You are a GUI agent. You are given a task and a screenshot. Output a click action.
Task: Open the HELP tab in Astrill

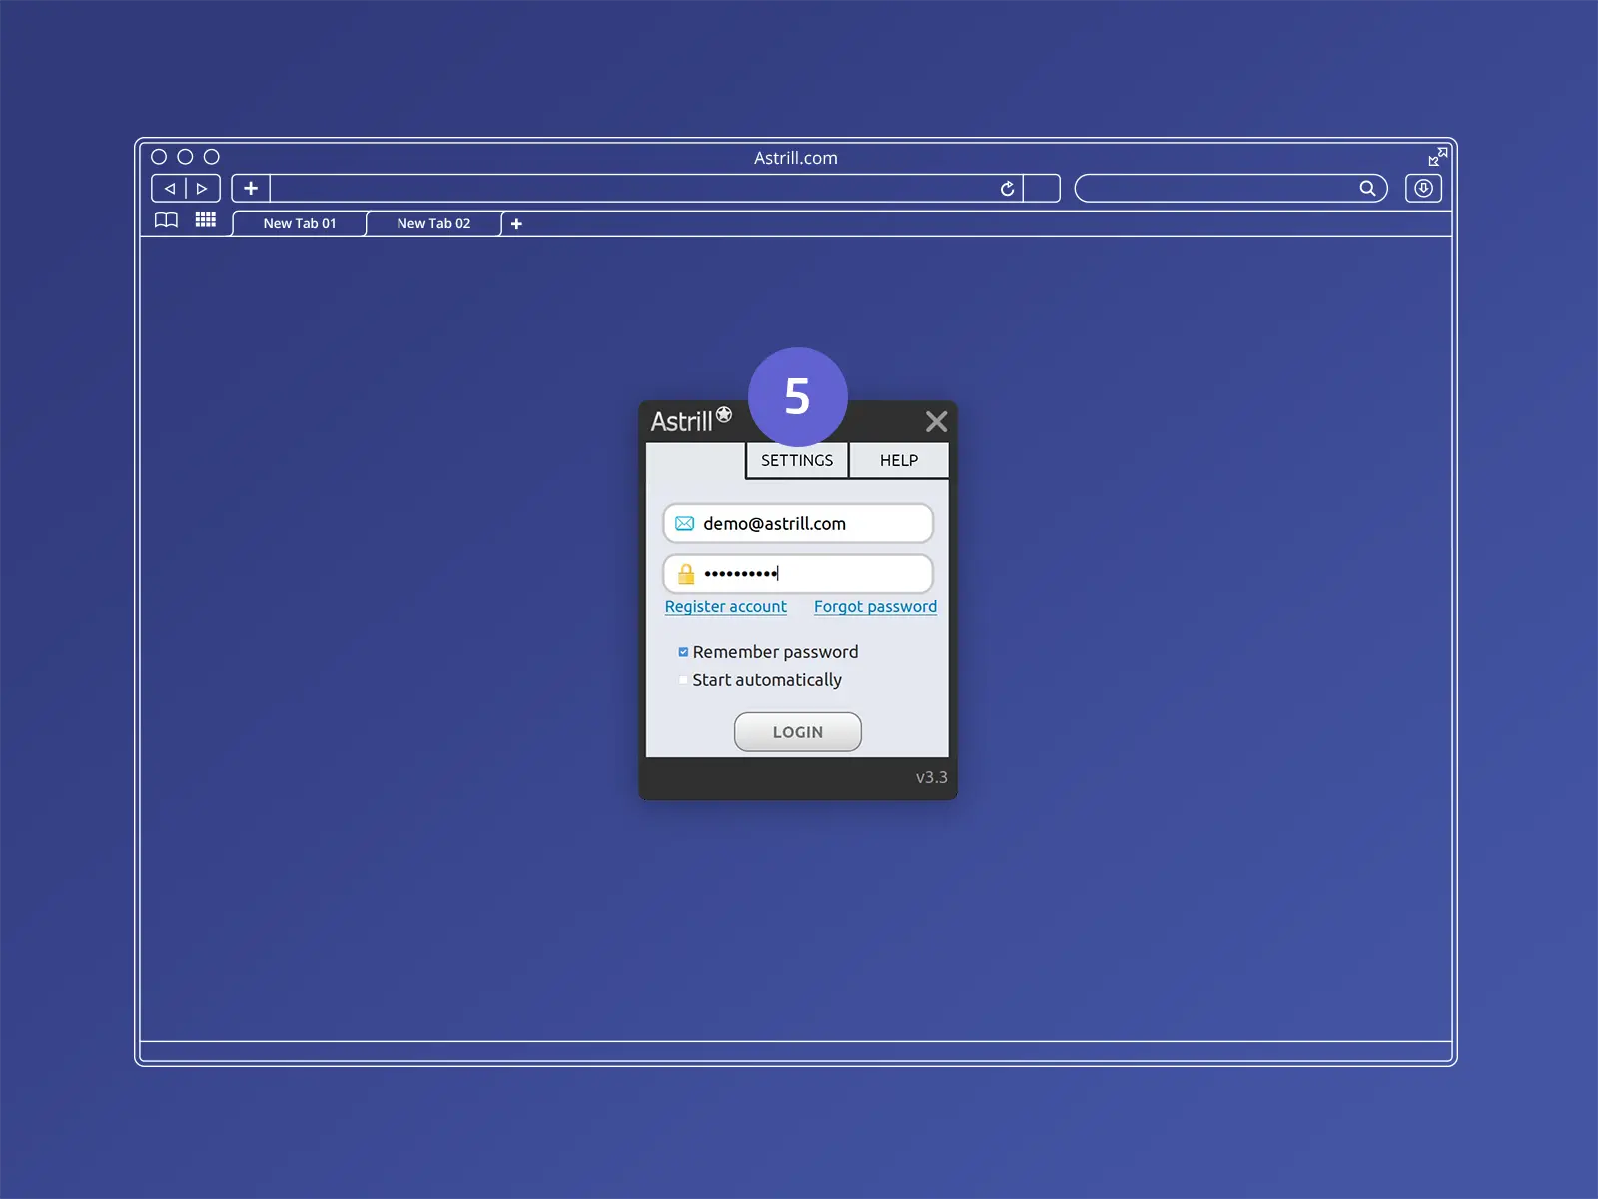click(x=899, y=460)
